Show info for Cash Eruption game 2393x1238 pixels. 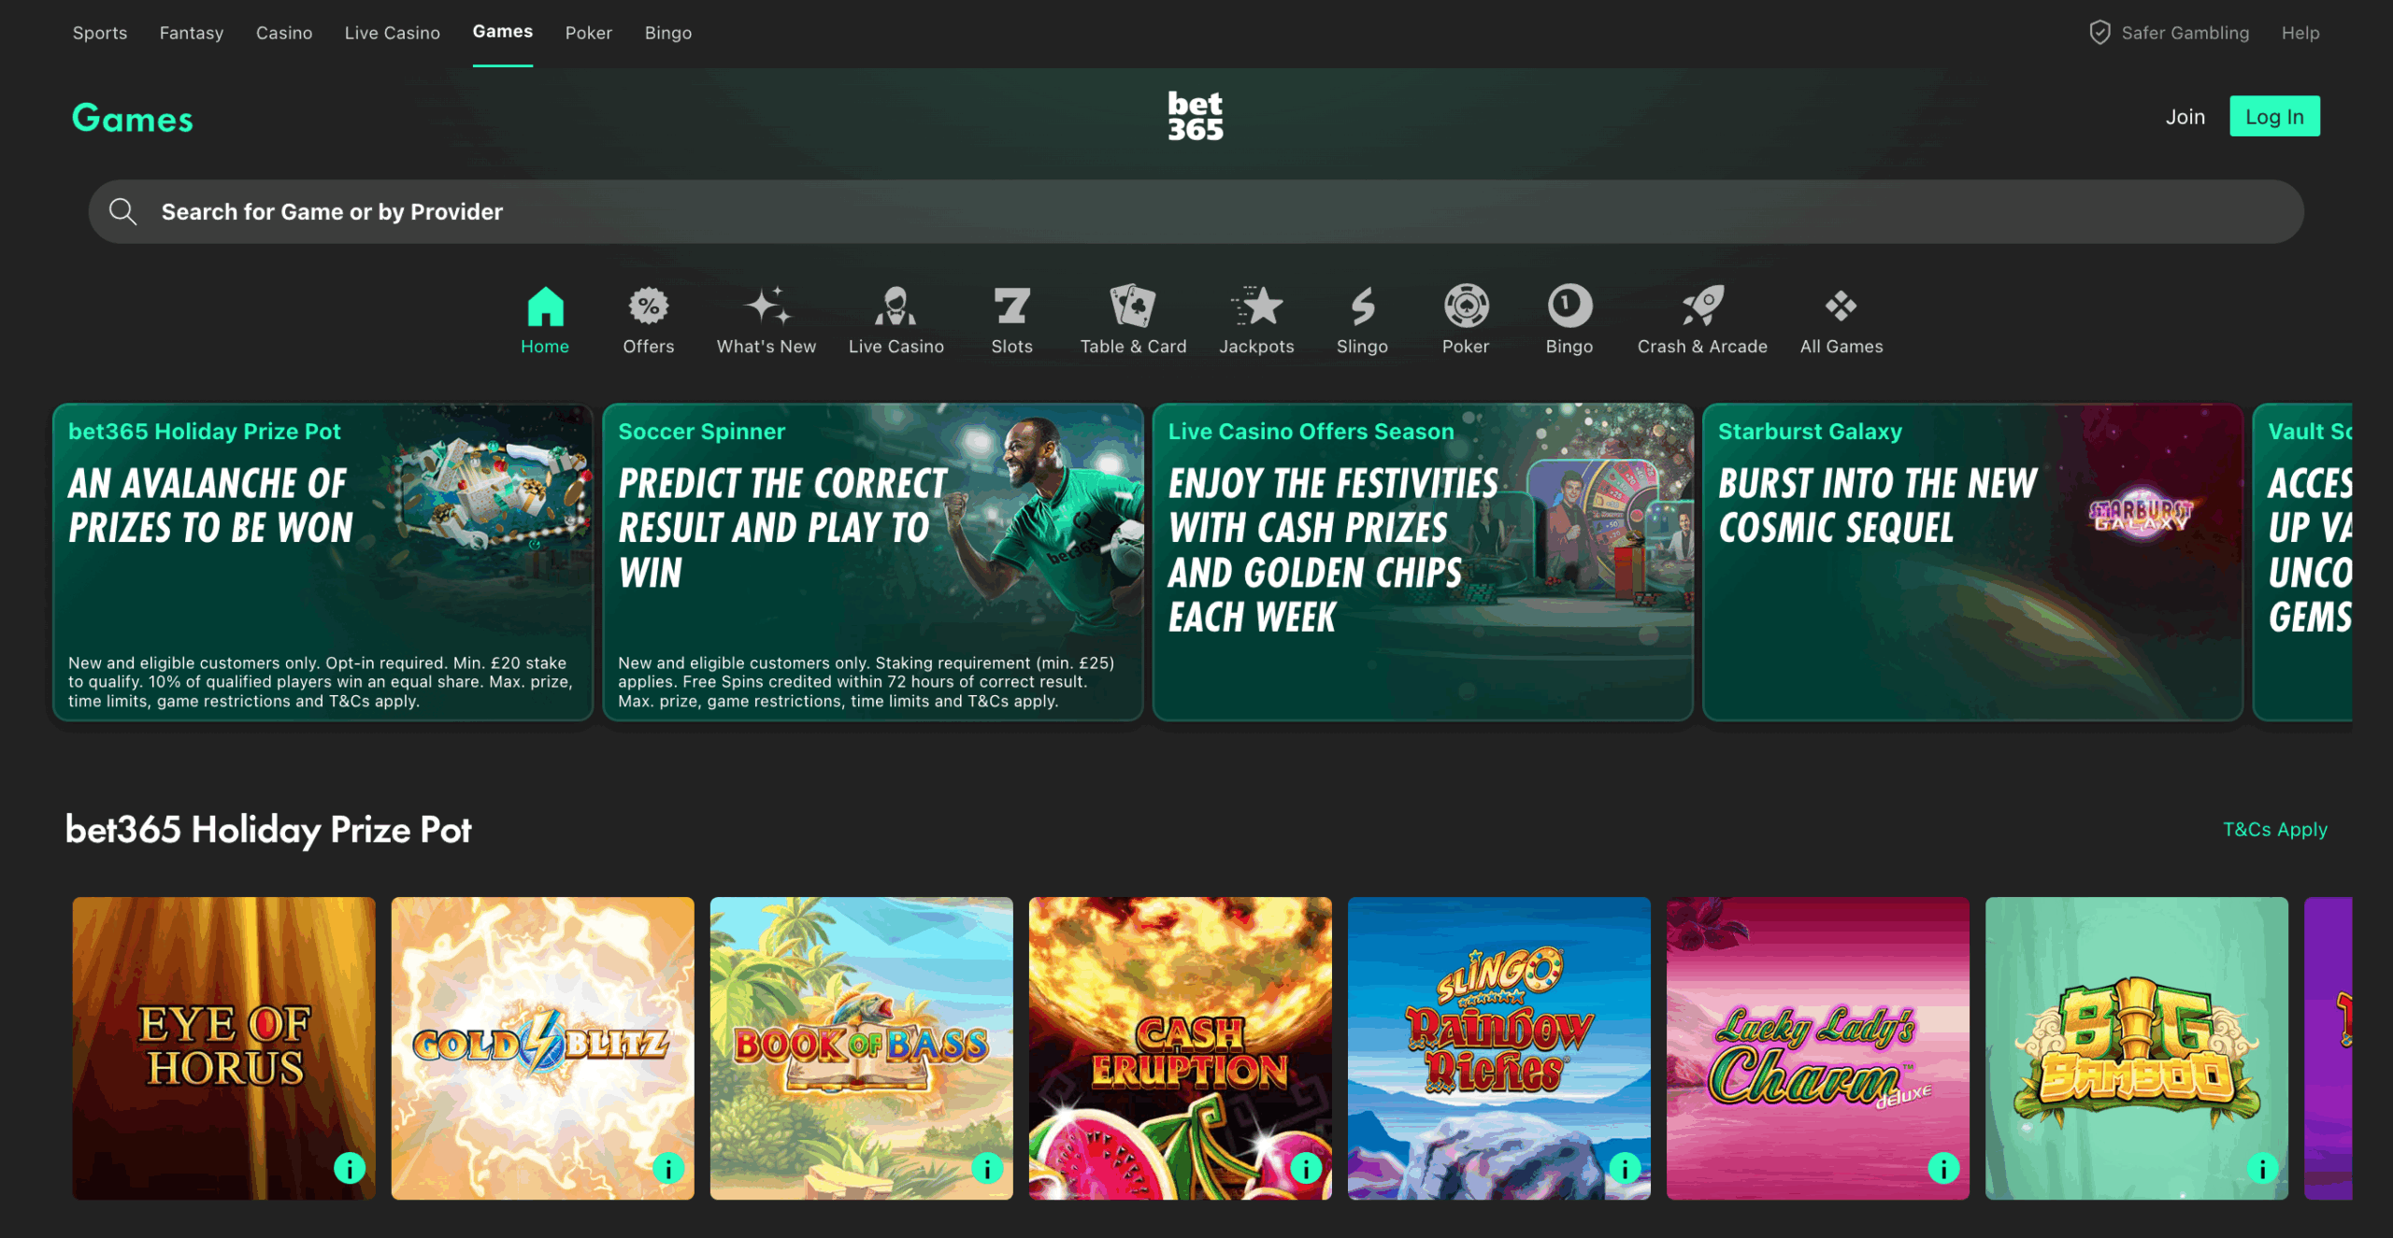[1306, 1168]
